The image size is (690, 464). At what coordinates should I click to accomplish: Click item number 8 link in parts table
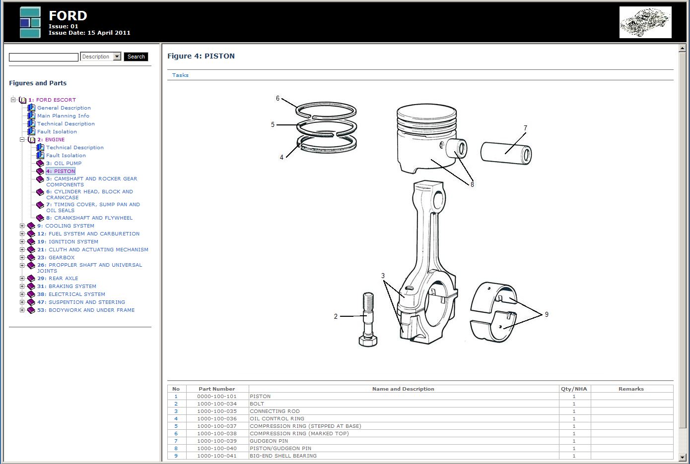(176, 448)
